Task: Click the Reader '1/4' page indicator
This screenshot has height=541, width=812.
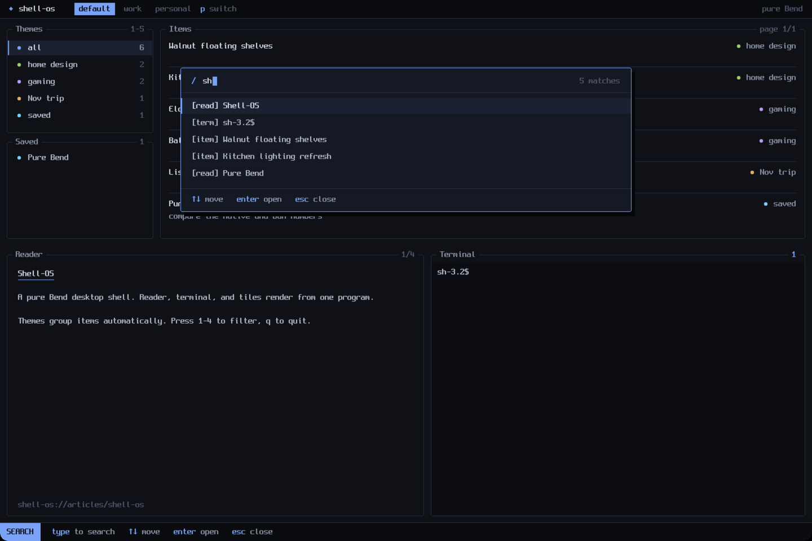Action: click(408, 254)
